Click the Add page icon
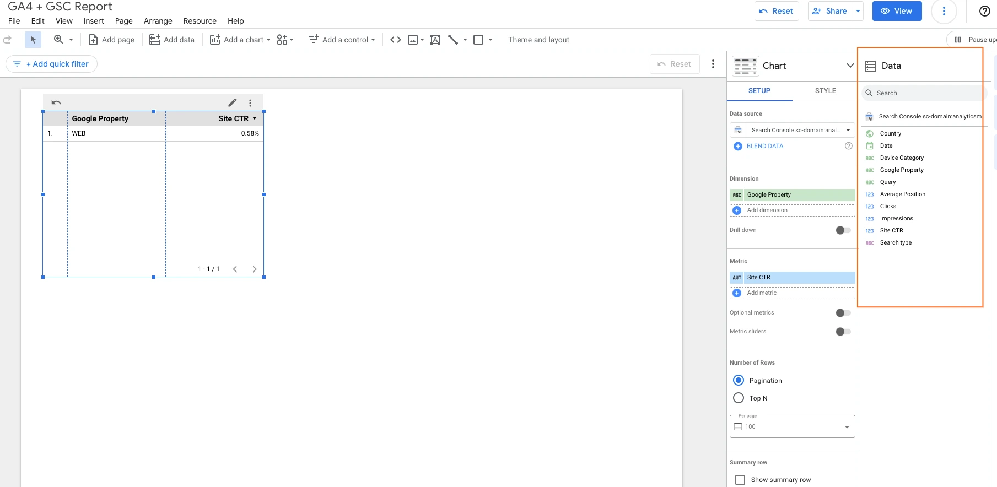 tap(93, 40)
